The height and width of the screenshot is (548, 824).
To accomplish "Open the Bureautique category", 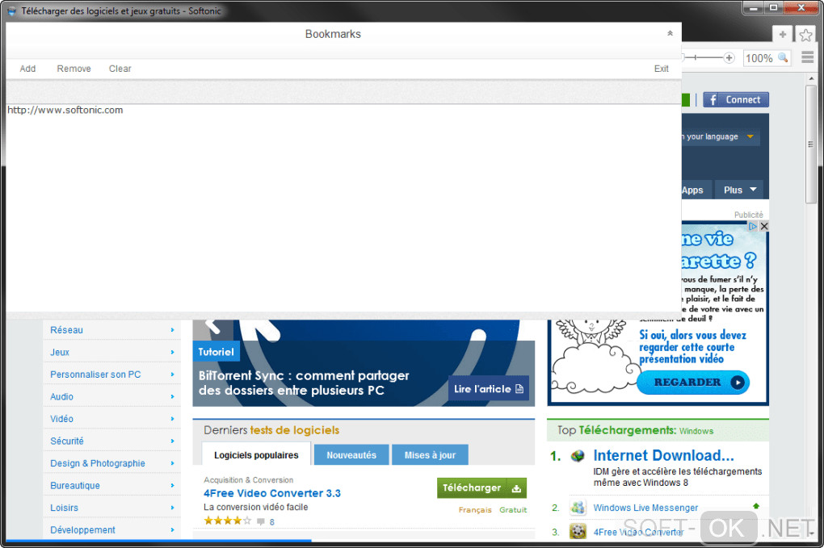I will click(x=112, y=486).
